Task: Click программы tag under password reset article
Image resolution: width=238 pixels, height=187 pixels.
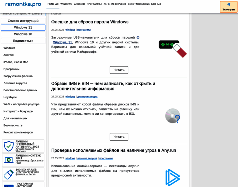Action: (x=84, y=30)
